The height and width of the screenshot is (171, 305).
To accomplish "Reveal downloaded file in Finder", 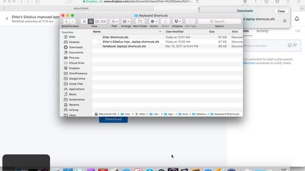I will [285, 21].
